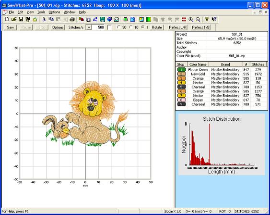The width and height of the screenshot is (270, 215).
Task: Print the design with printer icon
Action: [x=72, y=19]
